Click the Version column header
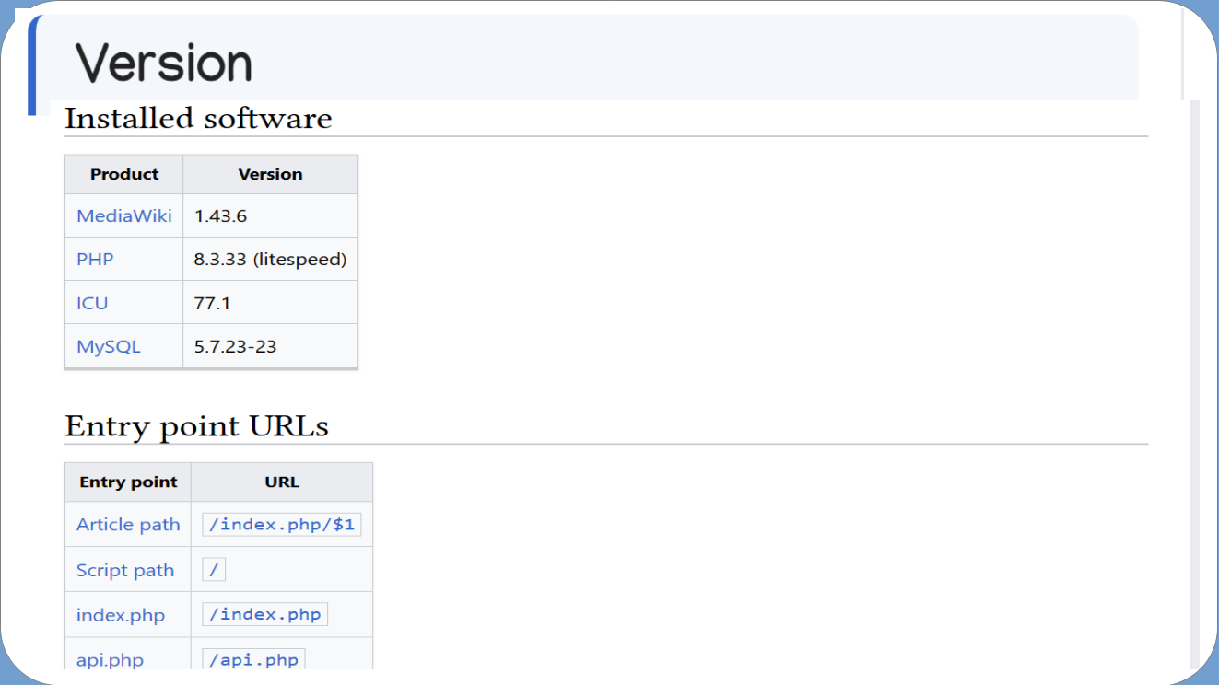This screenshot has height=685, width=1219. pyautogui.click(x=270, y=174)
